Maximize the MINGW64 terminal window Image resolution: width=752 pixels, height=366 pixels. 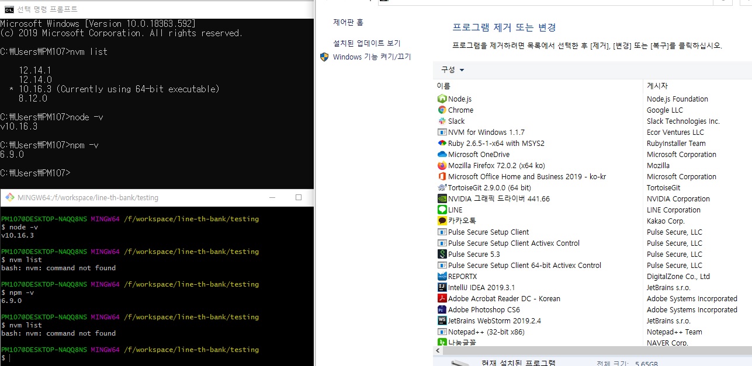[x=299, y=197]
